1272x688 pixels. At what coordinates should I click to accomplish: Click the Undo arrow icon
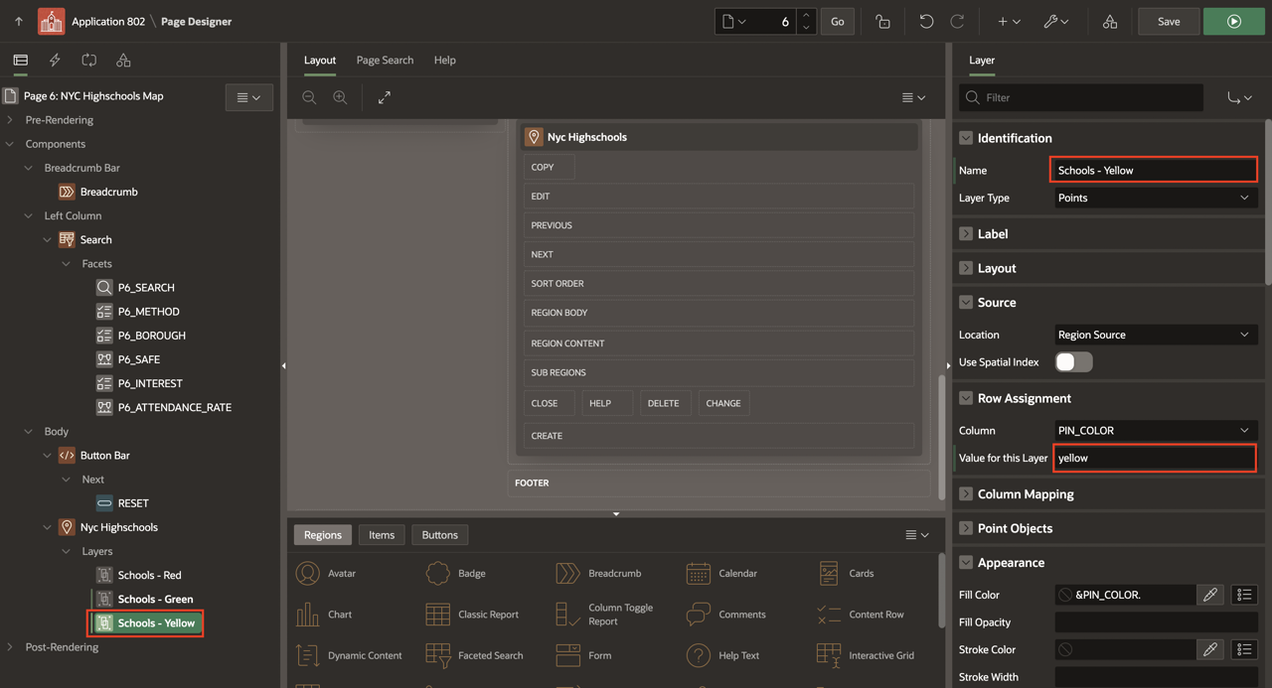[926, 21]
